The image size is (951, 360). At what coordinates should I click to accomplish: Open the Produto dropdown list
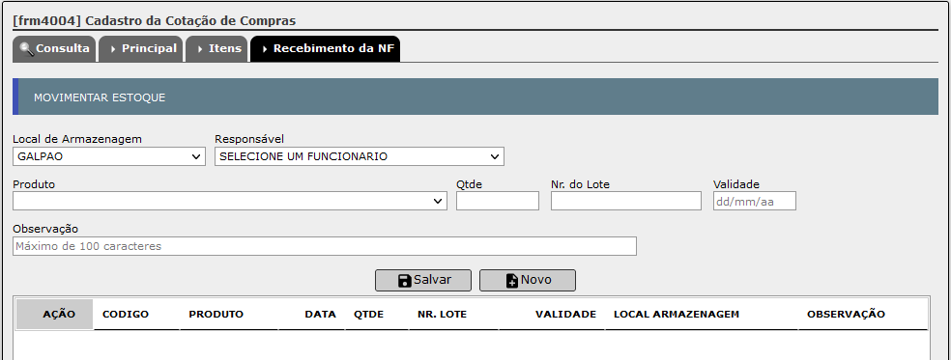click(230, 201)
